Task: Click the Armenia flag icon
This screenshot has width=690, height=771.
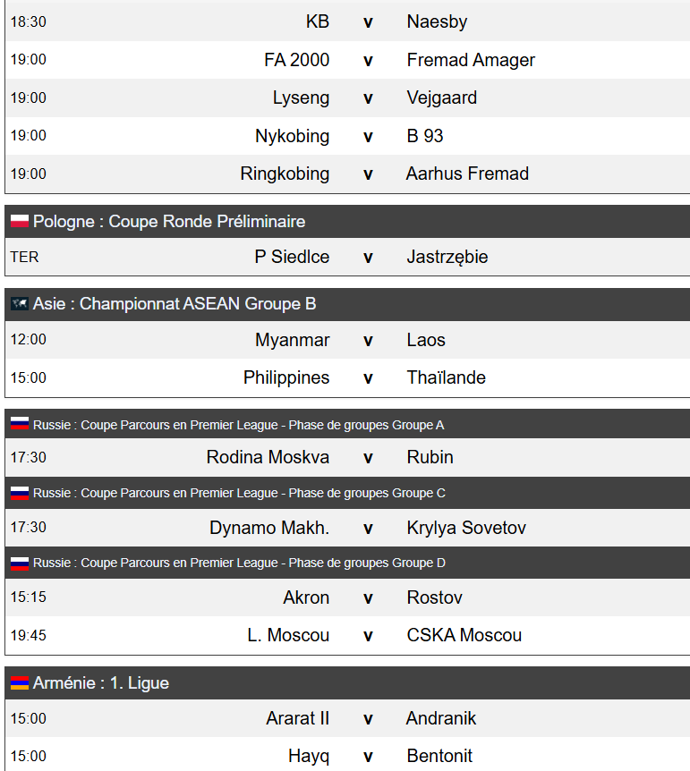Action: click(x=20, y=683)
